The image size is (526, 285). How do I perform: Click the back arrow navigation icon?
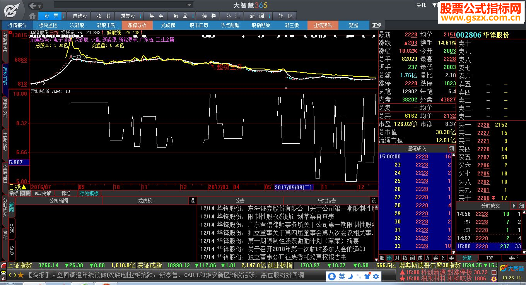tap(33, 5)
